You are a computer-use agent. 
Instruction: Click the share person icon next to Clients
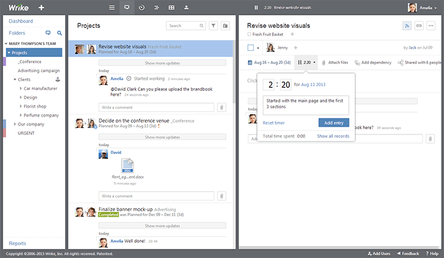point(58,79)
